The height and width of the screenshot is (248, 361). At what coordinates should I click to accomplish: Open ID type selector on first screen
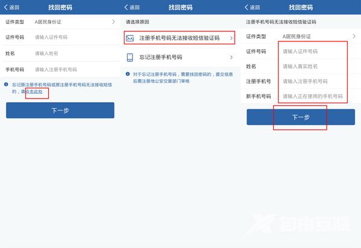[x=60, y=22]
